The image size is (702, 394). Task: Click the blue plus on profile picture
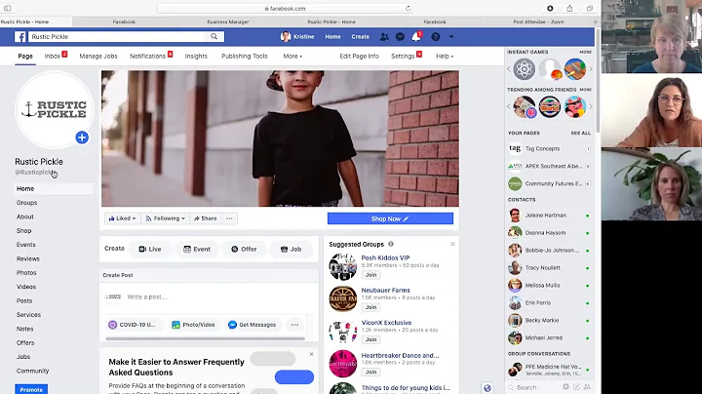[x=82, y=138]
